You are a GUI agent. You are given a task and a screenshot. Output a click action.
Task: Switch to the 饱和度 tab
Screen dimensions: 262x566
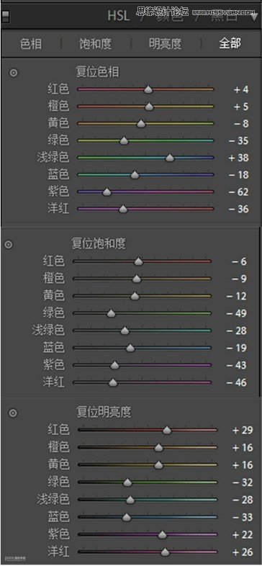(x=95, y=44)
